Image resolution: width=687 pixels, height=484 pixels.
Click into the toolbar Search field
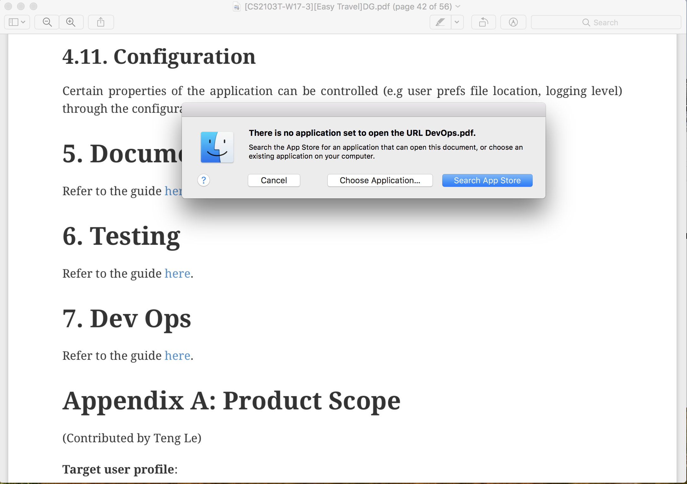[x=606, y=22]
